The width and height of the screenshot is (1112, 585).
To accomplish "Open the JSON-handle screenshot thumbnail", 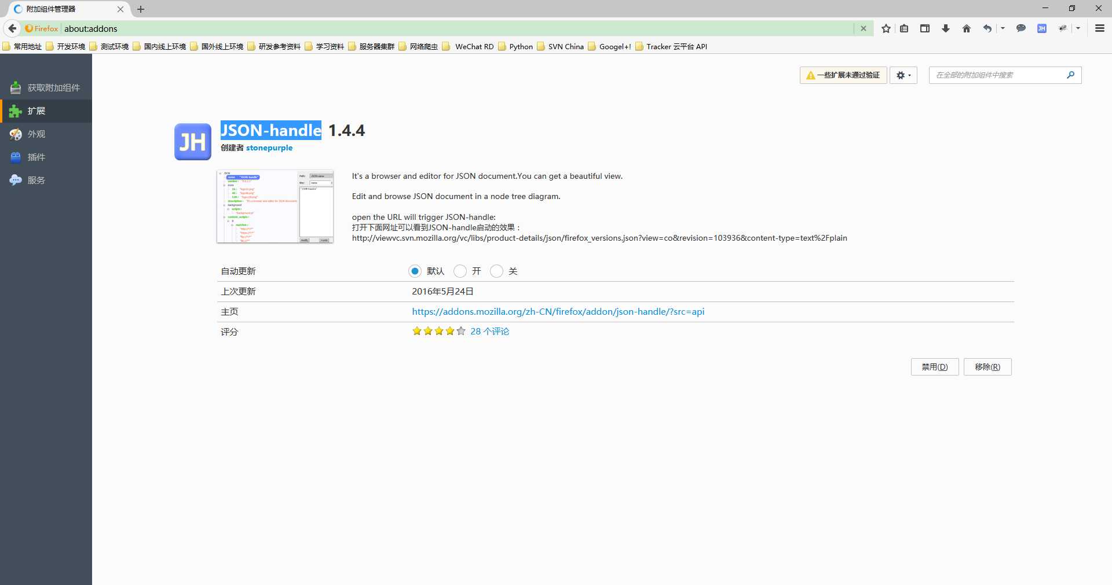I will [x=275, y=207].
